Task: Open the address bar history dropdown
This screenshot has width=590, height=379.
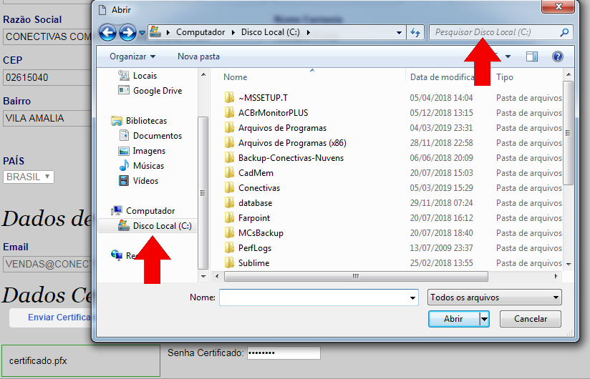Action: 399,32
